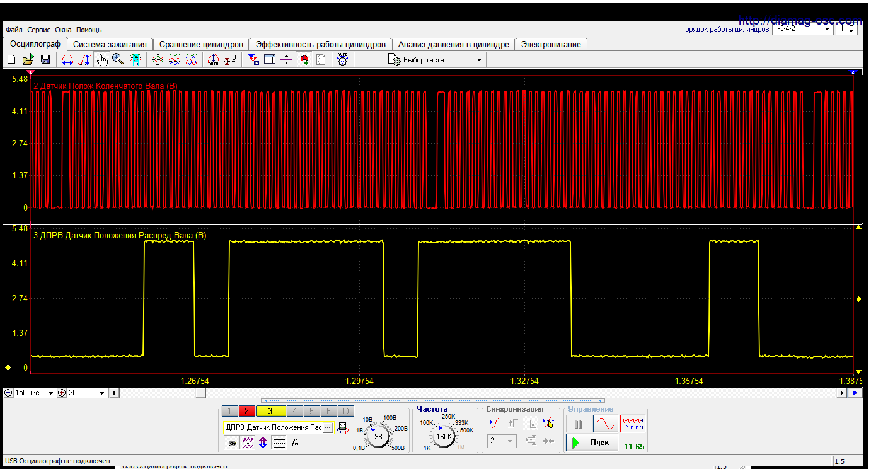Switch to Анализ давления в цилиндре tab
Screen dimensions: 871x469
(454, 45)
